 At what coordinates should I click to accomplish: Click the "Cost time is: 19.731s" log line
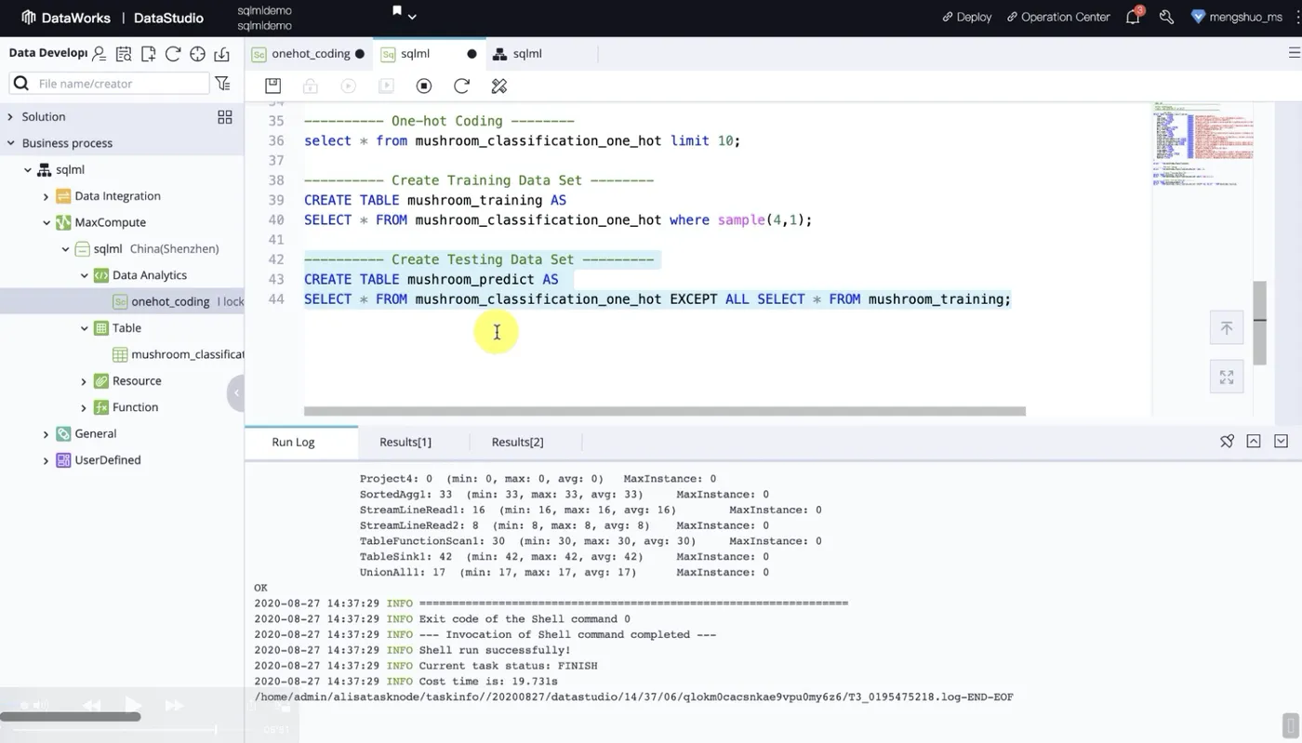(x=488, y=682)
